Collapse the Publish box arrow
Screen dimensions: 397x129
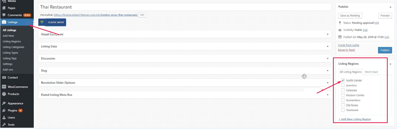[x=390, y=7]
